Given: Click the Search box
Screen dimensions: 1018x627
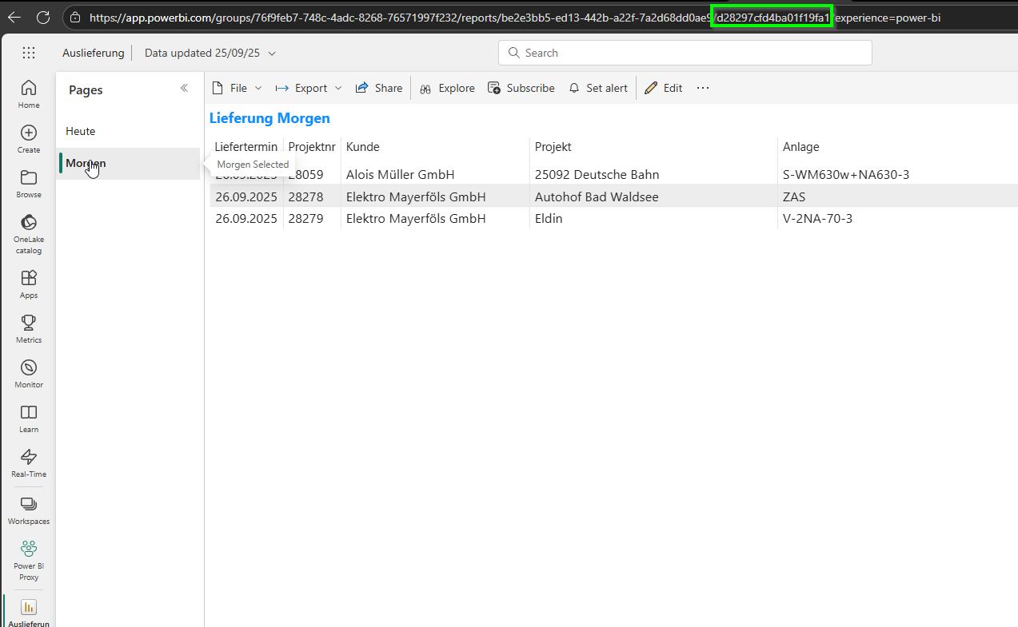Looking at the screenshot, I should coord(685,53).
